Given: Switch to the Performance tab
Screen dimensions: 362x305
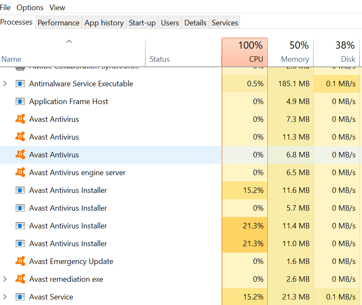Looking at the screenshot, I should tap(58, 23).
